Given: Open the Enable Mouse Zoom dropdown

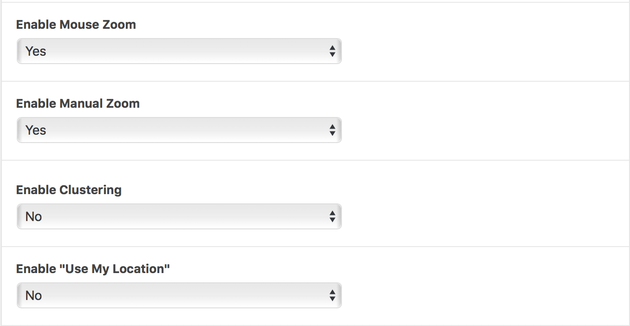Looking at the screenshot, I should [179, 51].
